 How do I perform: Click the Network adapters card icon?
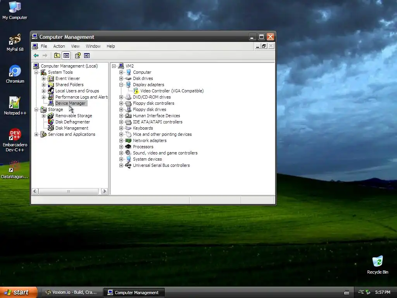coord(128,140)
